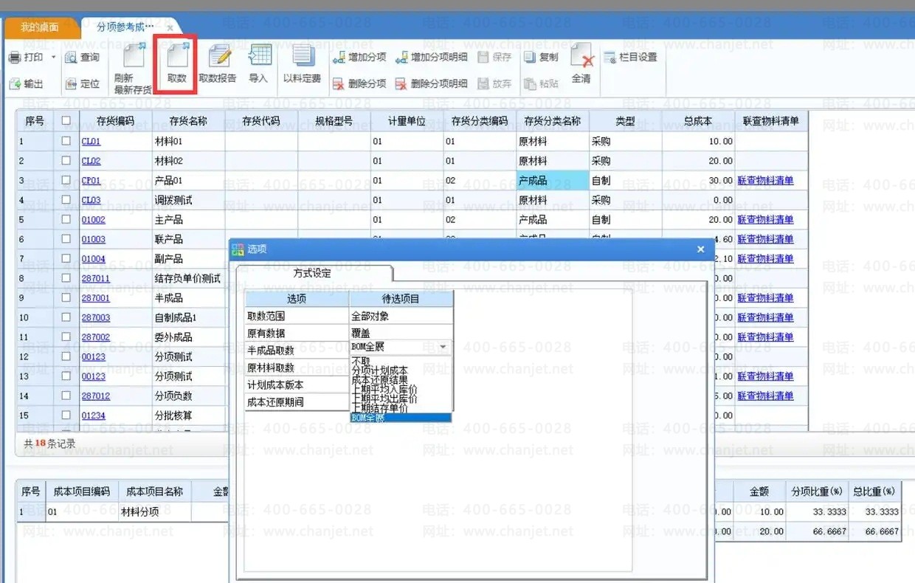Collapse the BOM全展 combo box arrow

click(443, 347)
